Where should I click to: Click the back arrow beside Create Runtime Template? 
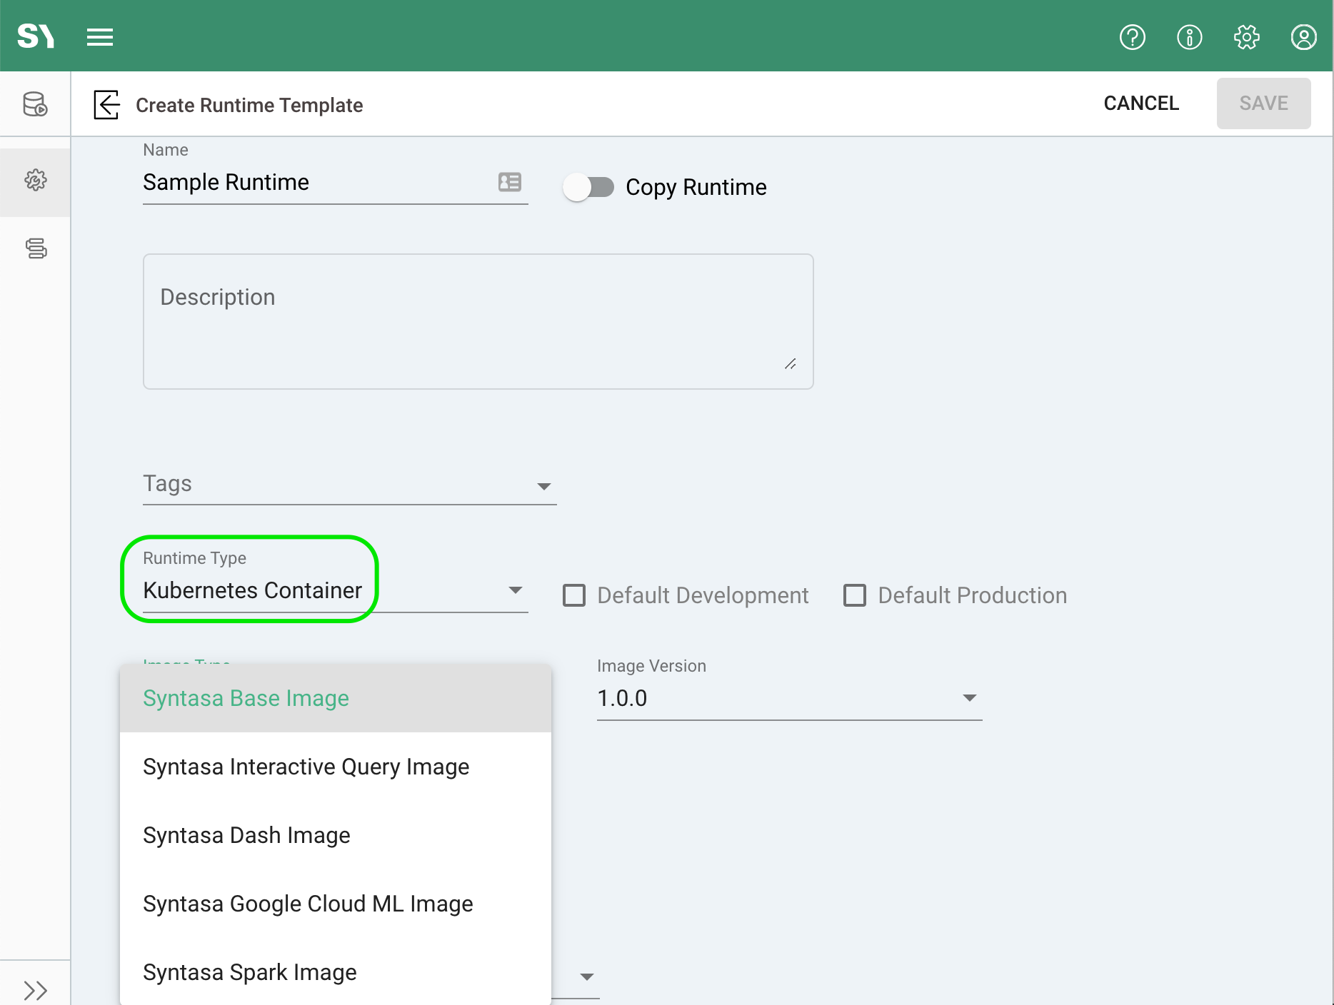tap(106, 105)
